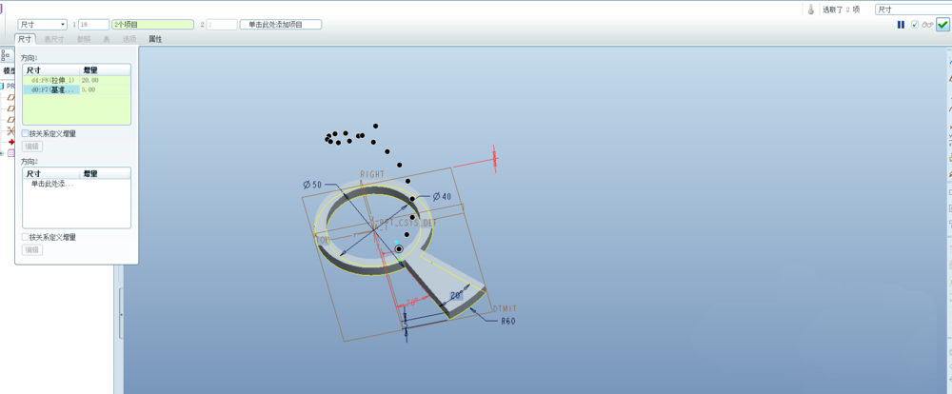Expand the pattern feature tree node

1,153
